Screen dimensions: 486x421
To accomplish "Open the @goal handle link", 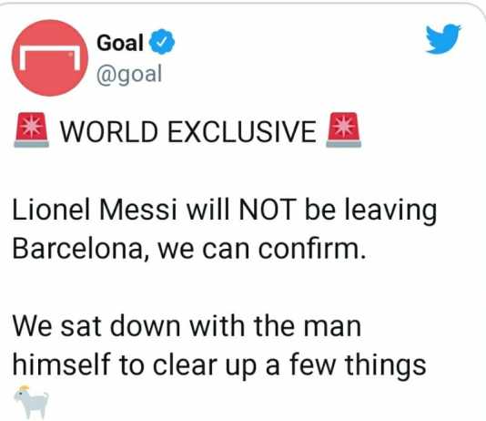I will [x=129, y=74].
